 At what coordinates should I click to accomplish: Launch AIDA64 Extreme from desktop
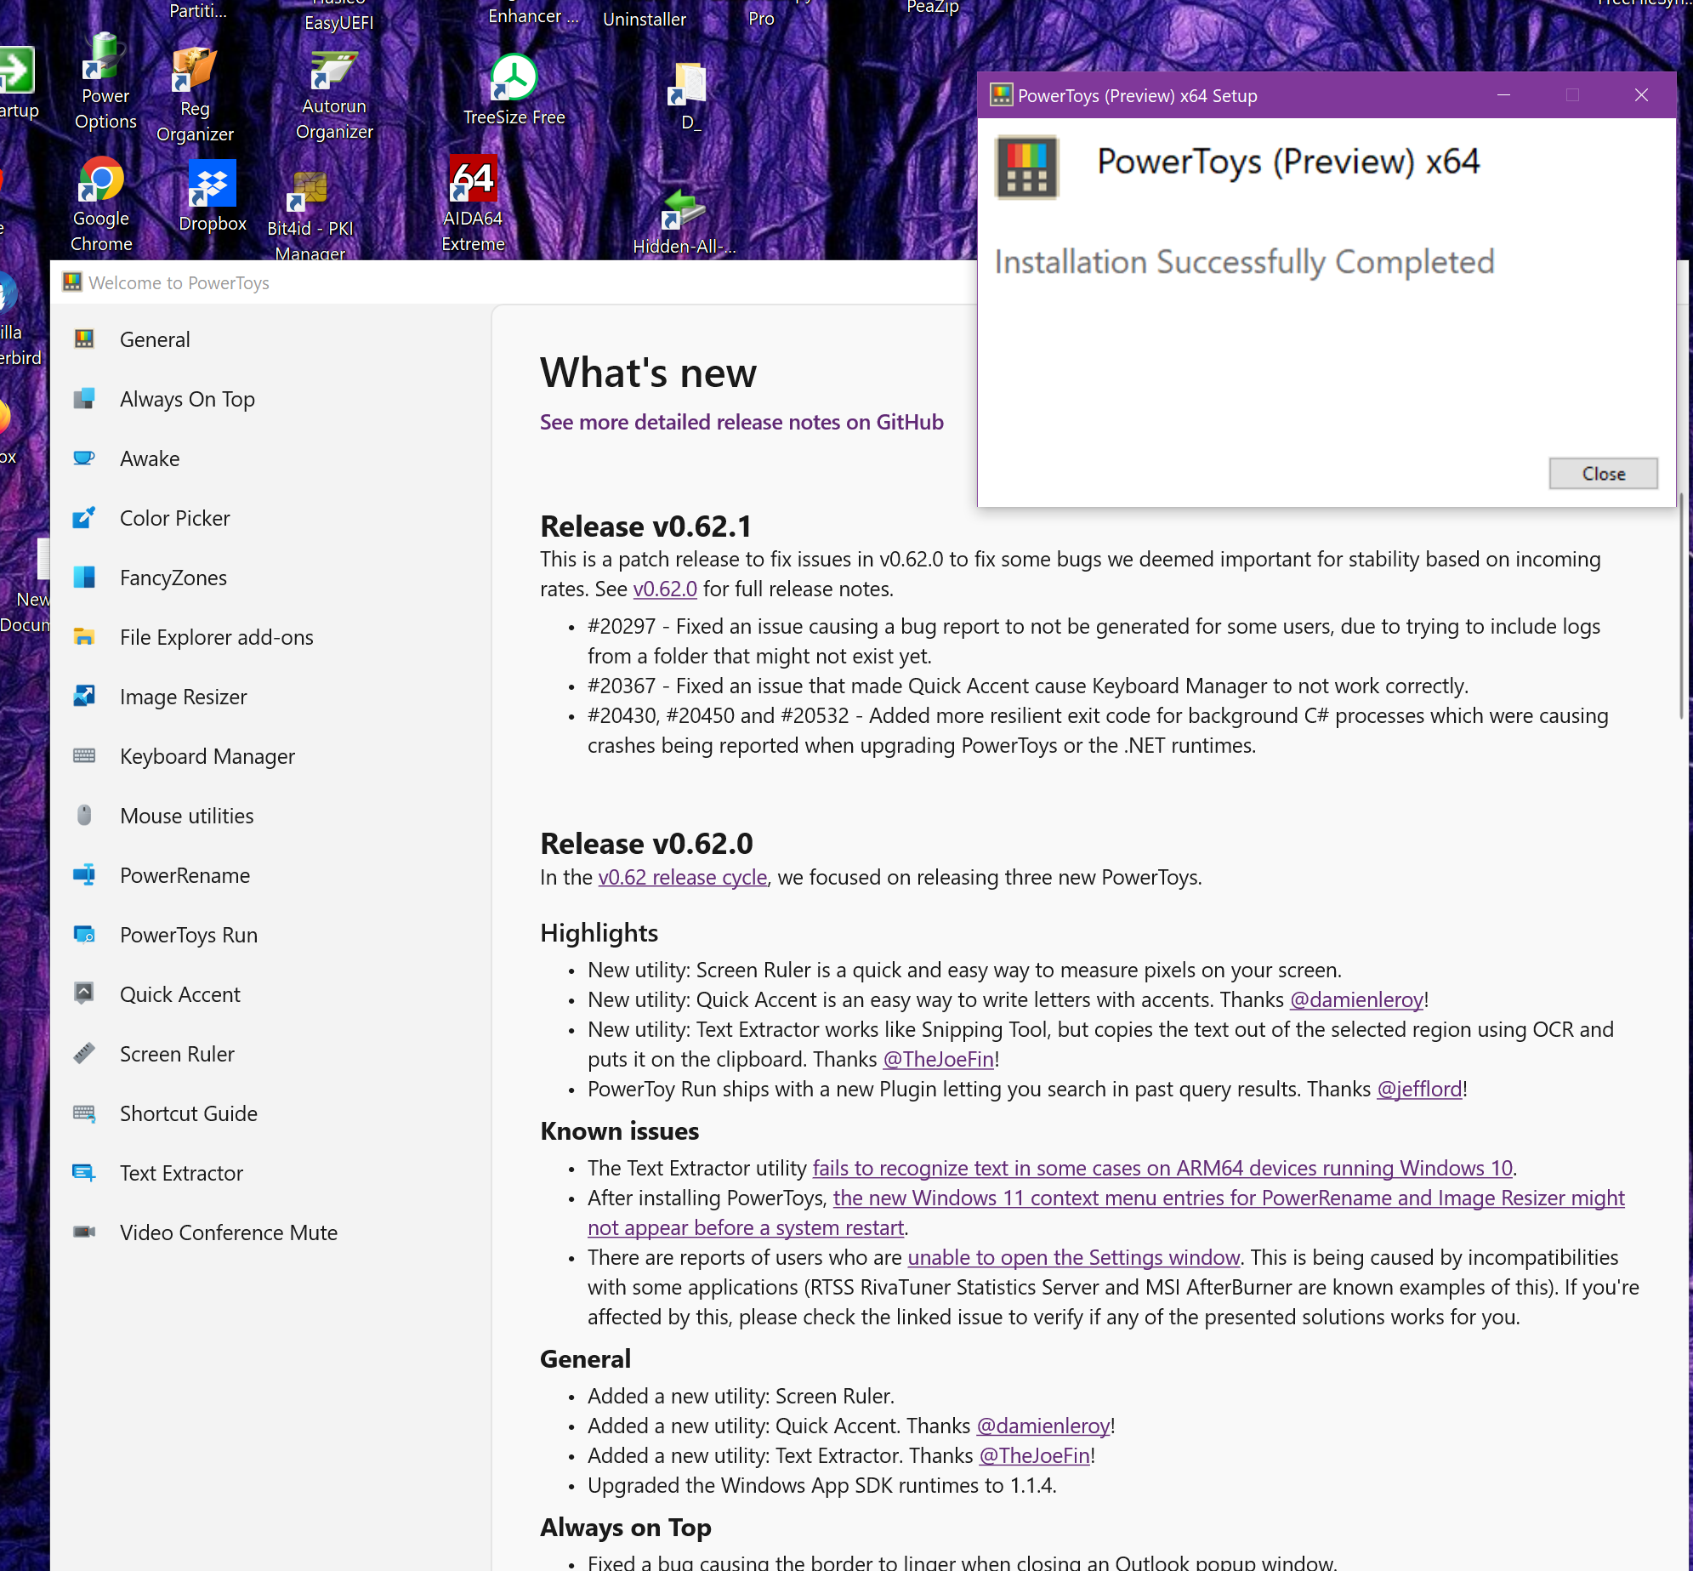click(x=473, y=181)
